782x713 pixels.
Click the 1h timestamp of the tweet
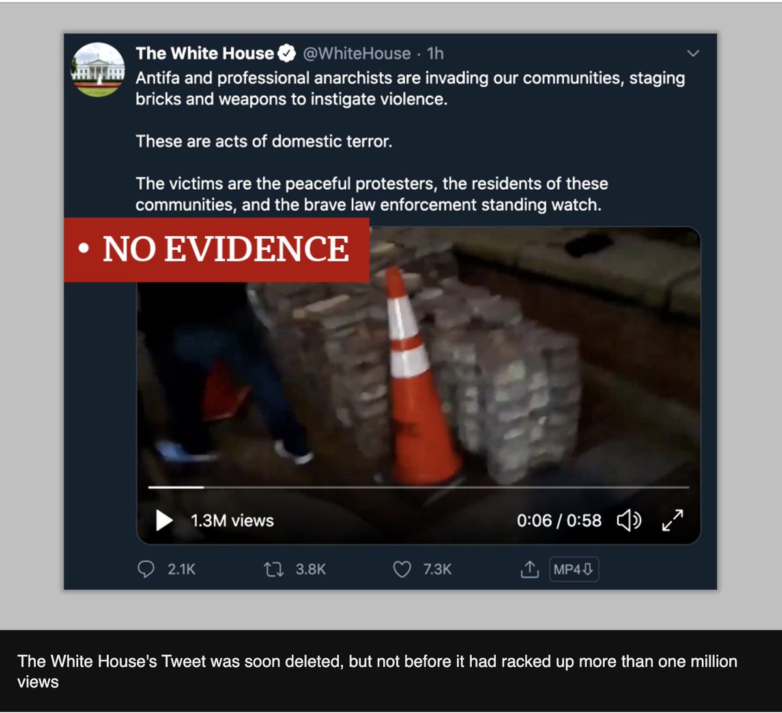(435, 53)
